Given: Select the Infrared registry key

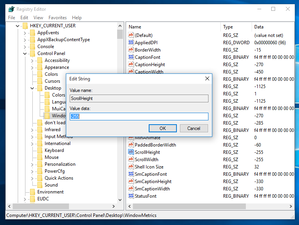Looking at the screenshot, I should (x=52, y=130).
